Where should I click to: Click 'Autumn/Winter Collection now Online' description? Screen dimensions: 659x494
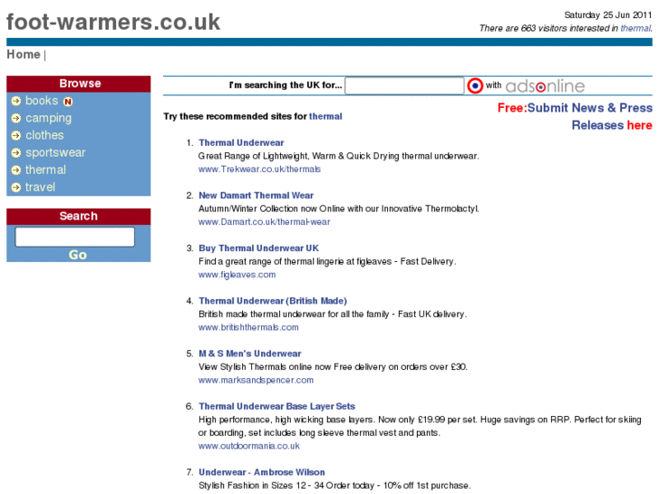click(338, 208)
